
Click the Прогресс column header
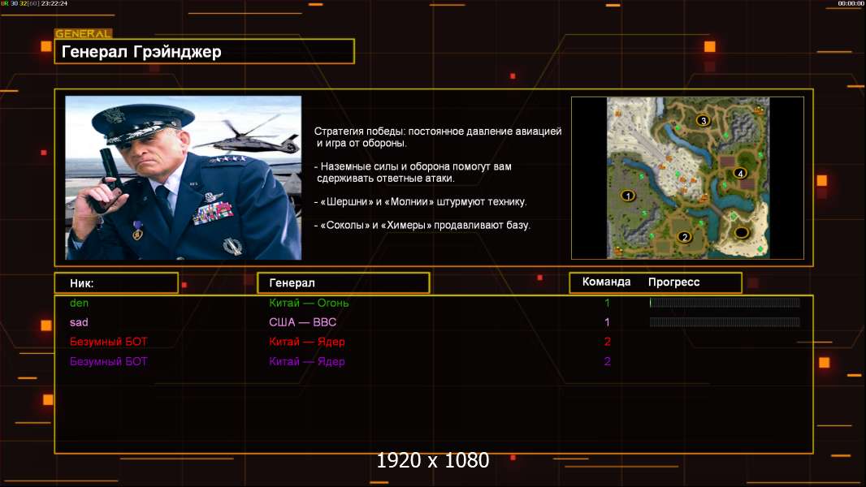pyautogui.click(x=673, y=282)
